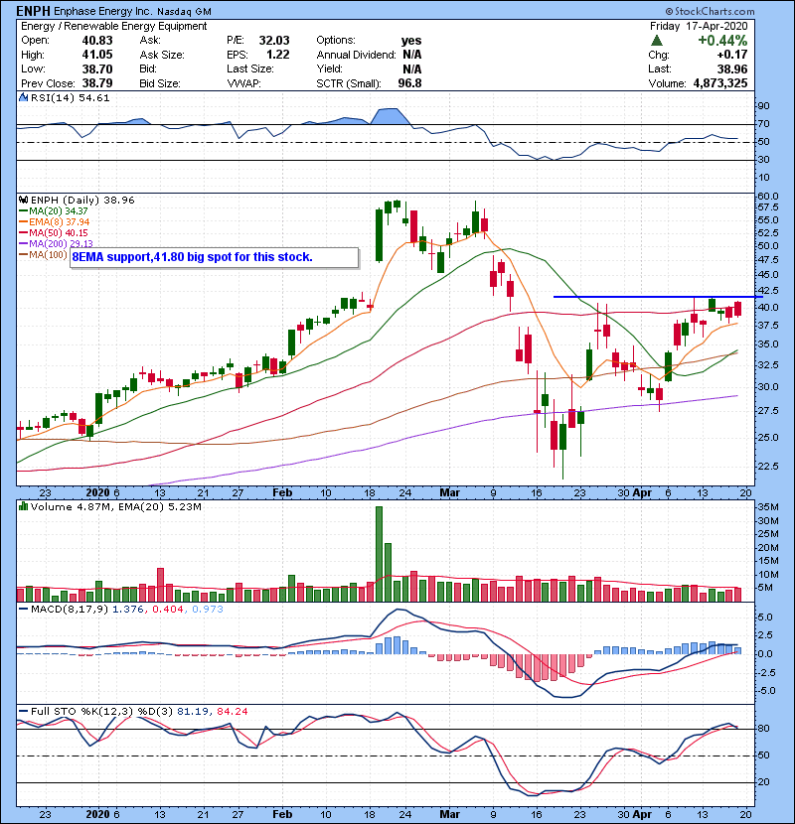Click the Apr label on the bottom date axis
795x824 pixels.
pyautogui.click(x=642, y=814)
